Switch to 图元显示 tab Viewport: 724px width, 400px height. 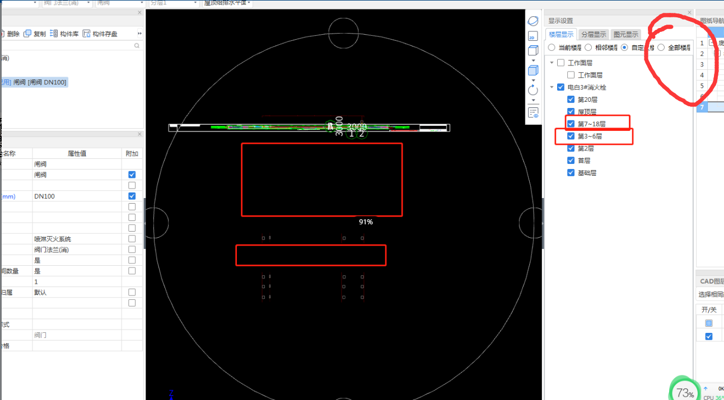[x=625, y=35]
